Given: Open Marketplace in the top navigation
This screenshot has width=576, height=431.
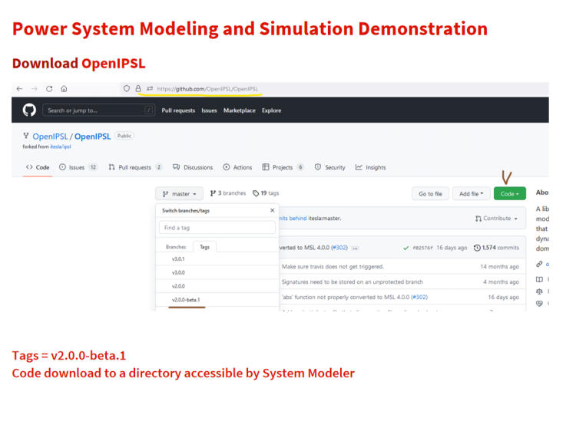Looking at the screenshot, I should pos(239,110).
